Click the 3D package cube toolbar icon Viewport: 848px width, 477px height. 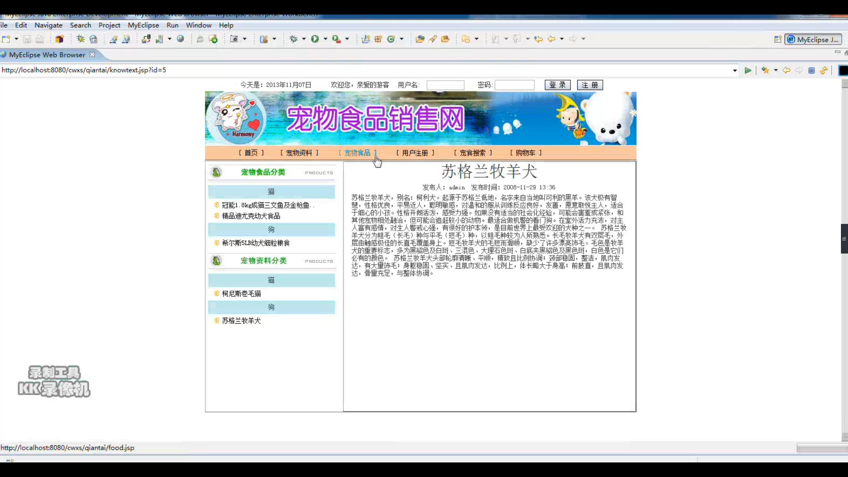point(60,39)
